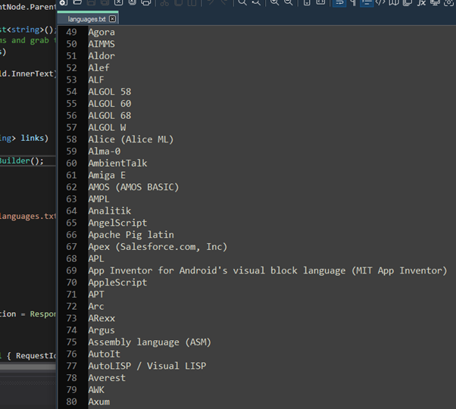Viewport: 456px width, 409px height.
Task: Click the ARexx entry
Action: (102, 318)
